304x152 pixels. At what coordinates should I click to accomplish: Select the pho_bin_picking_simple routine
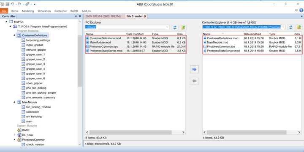(41, 92)
